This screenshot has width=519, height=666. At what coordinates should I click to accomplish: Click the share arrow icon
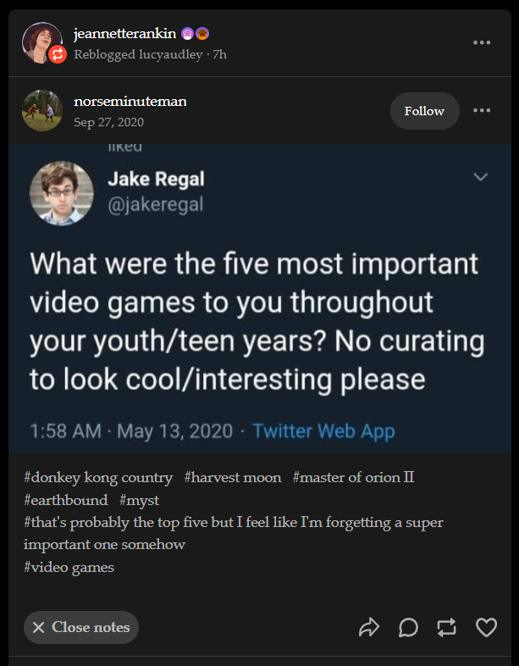coord(369,627)
